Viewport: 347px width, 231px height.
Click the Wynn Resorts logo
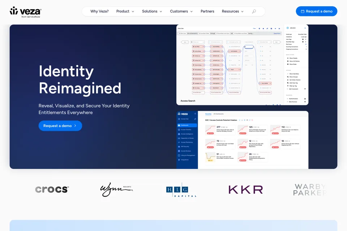click(116, 189)
